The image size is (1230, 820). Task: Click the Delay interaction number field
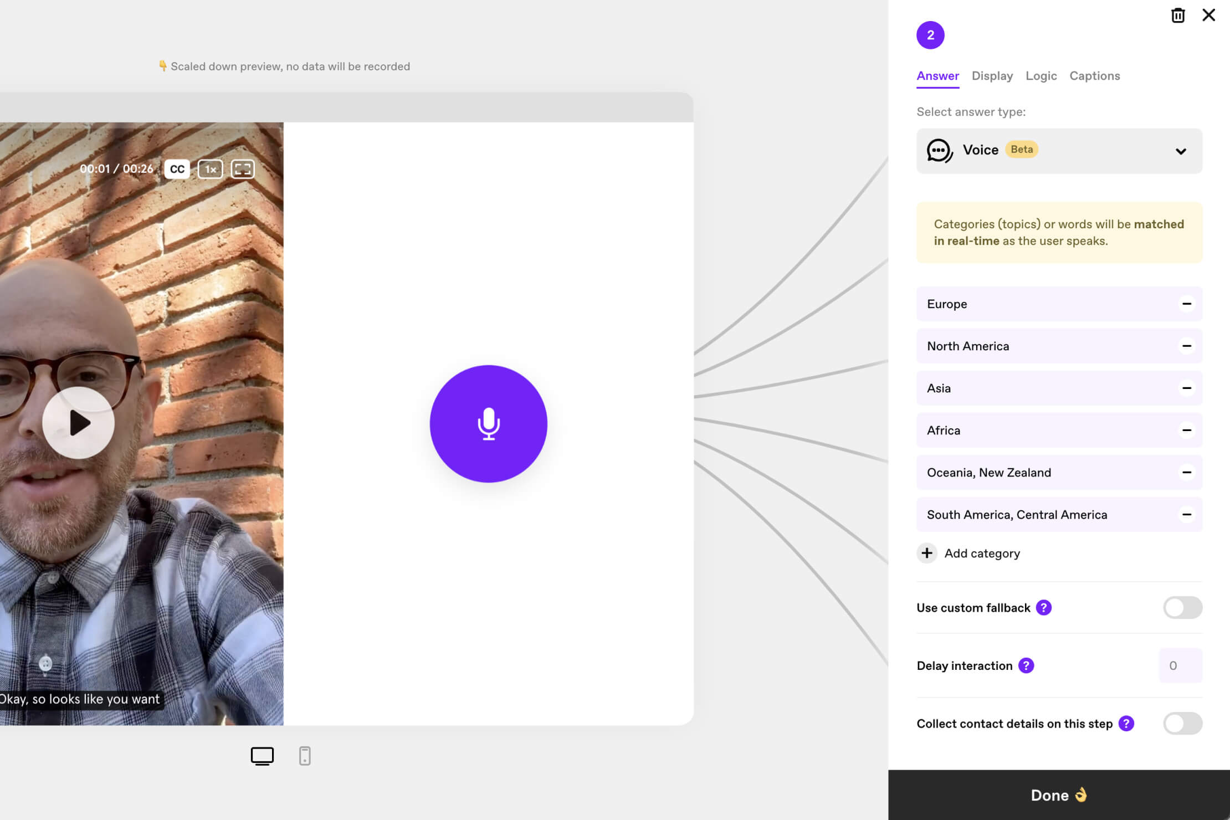pos(1180,665)
